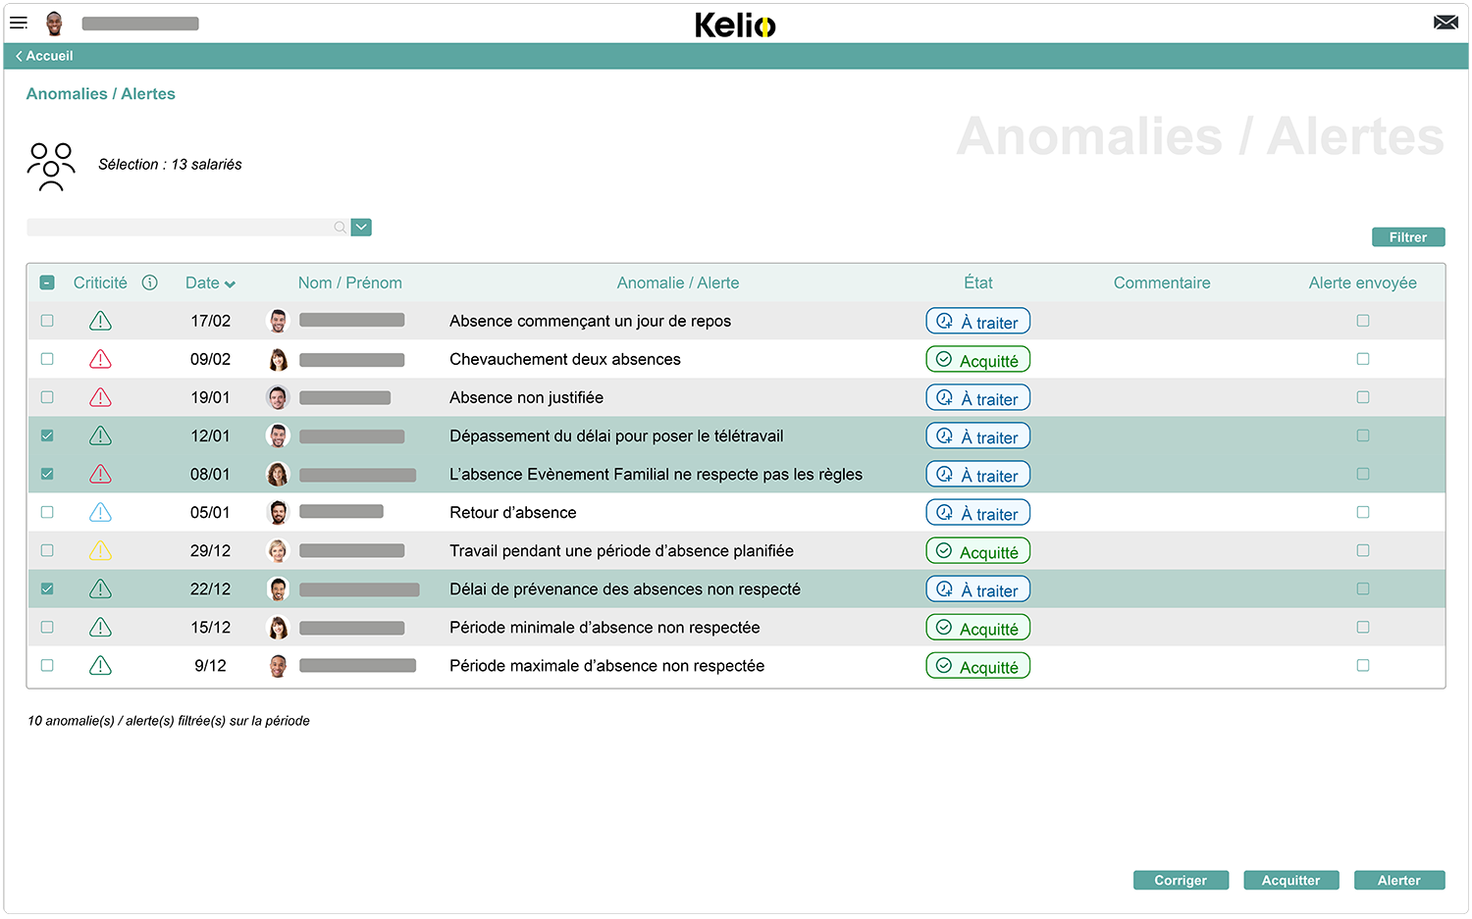The width and height of the screenshot is (1472, 919).
Task: Open the search filter dropdown arrow
Action: (x=360, y=227)
